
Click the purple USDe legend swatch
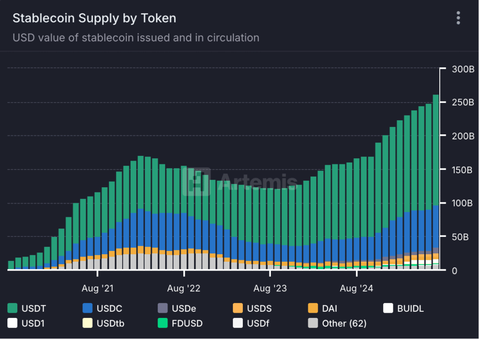click(x=163, y=308)
